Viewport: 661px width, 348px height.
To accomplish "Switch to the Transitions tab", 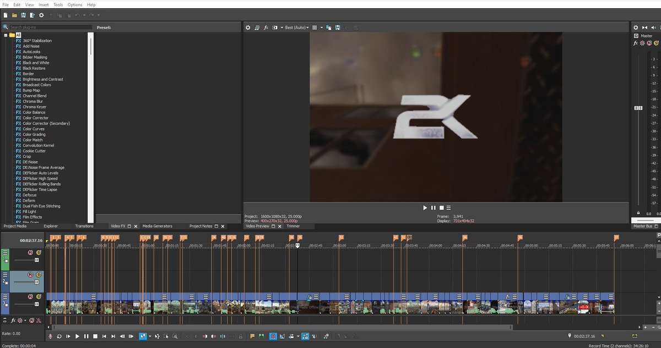I will point(84,226).
